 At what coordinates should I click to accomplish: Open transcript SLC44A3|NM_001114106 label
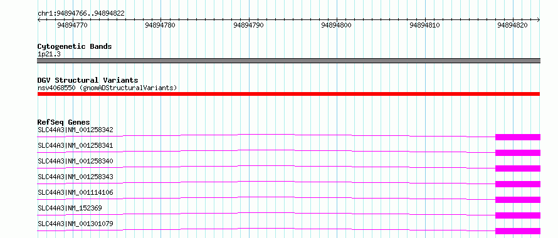tap(75, 192)
